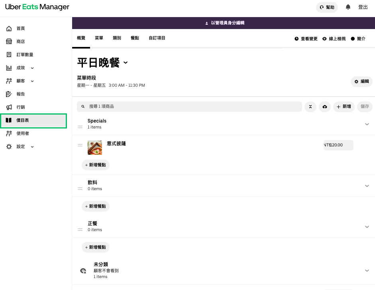Screen dimensions: 375x290
Task: Click the cloud upload icon button
Action: click(325, 107)
